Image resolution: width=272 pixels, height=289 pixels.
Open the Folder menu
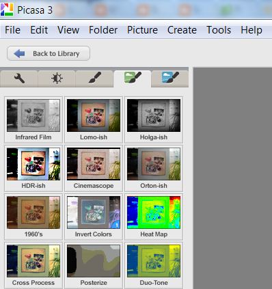click(103, 30)
